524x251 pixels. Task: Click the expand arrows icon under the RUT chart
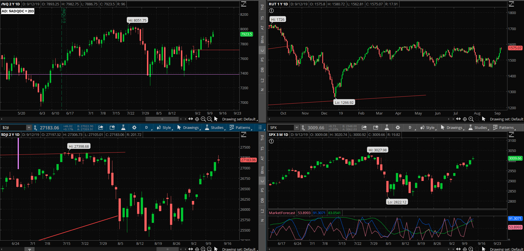459,119
